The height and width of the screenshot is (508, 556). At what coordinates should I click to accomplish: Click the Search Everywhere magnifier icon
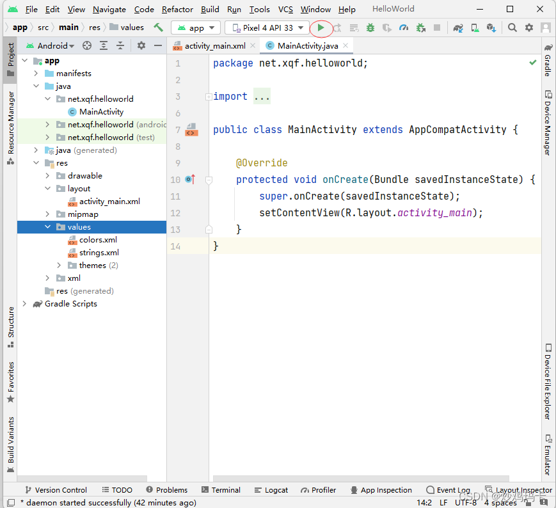click(x=512, y=28)
